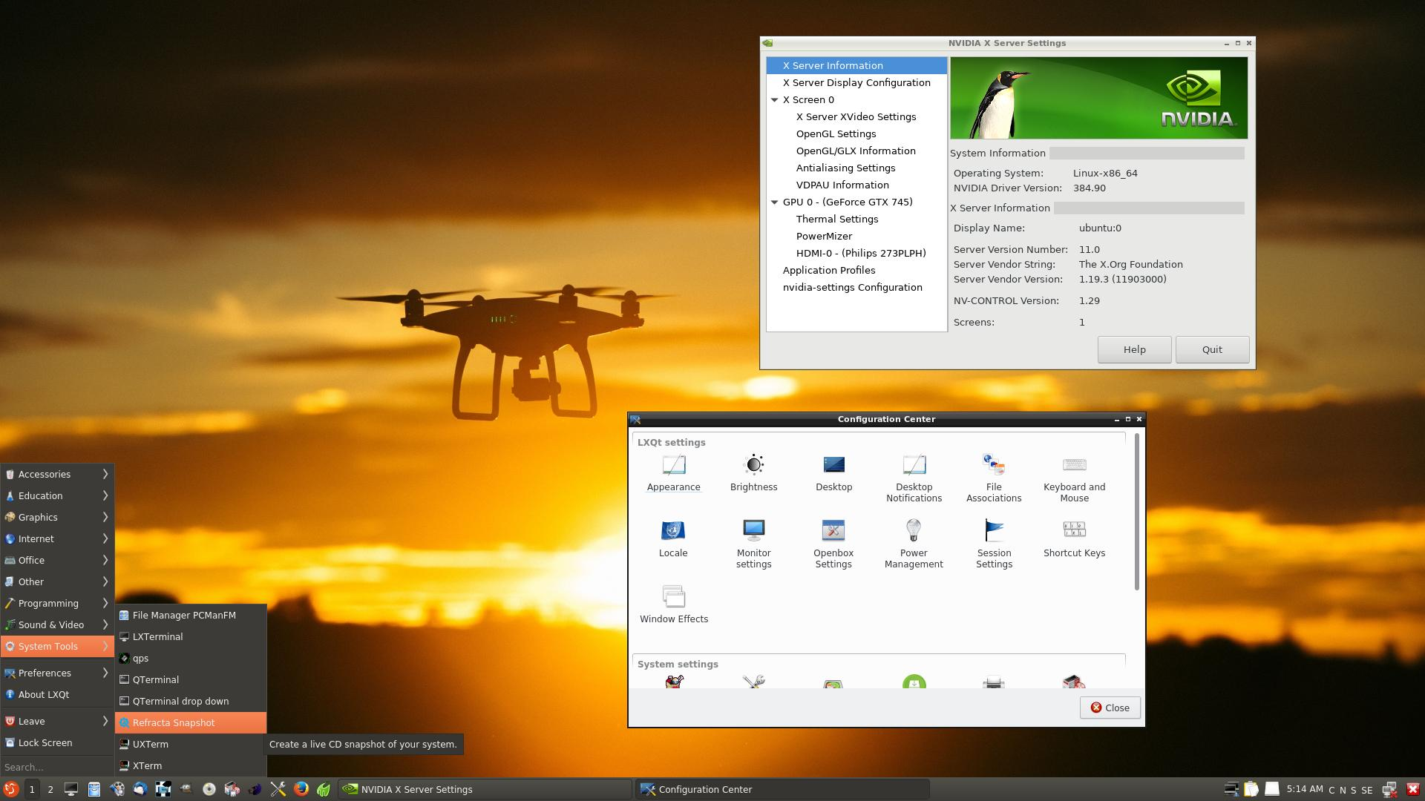This screenshot has width=1425, height=801.
Task: Open File Associations settings
Action: tap(994, 478)
